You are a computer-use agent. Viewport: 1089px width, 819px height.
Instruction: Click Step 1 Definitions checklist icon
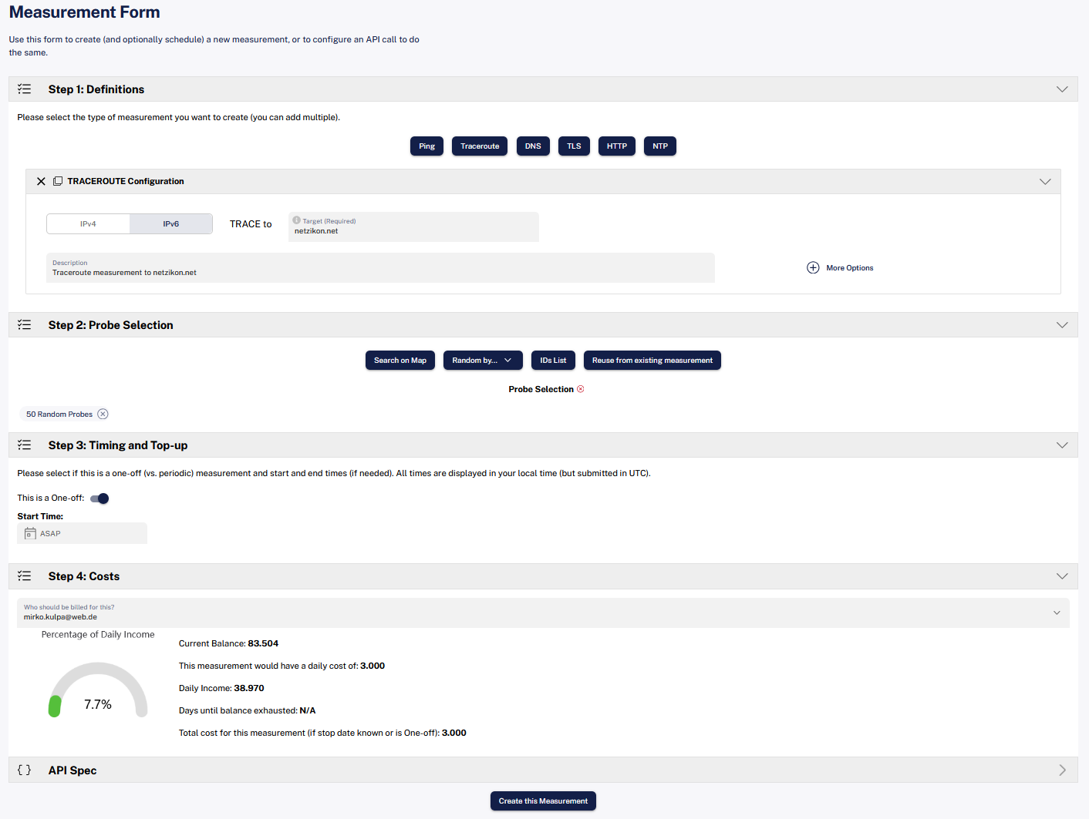coord(25,89)
